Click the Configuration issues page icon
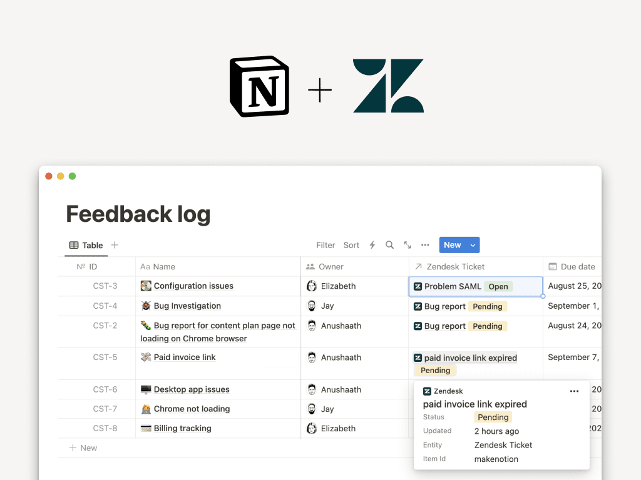The height and width of the screenshot is (480, 641). 146,286
